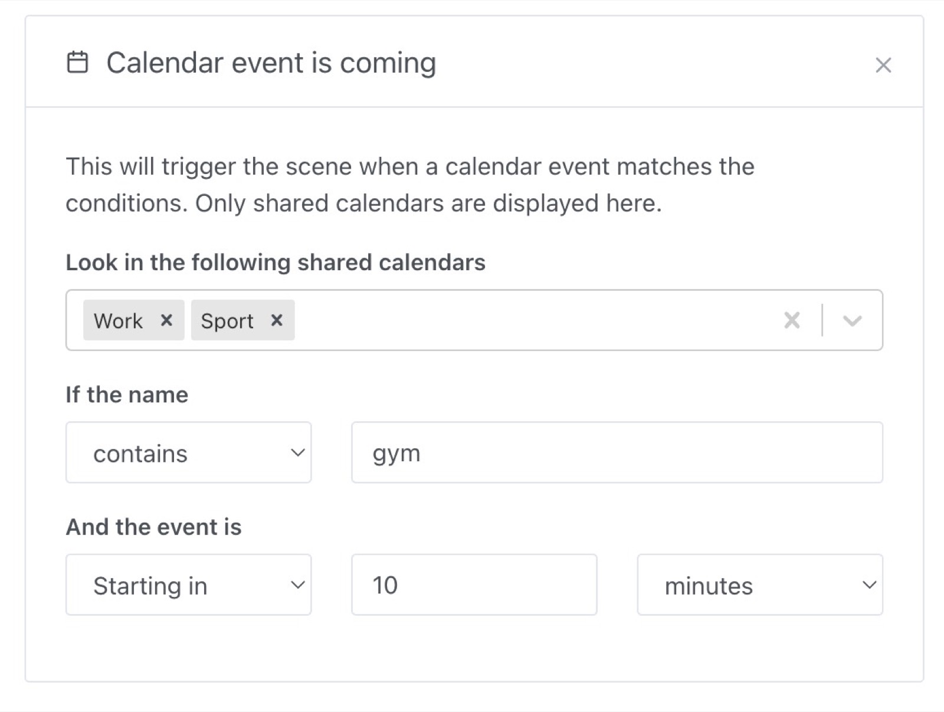Viewport: 944px width, 712px height.
Task: Open the Starting in event dropdown
Action: point(189,585)
